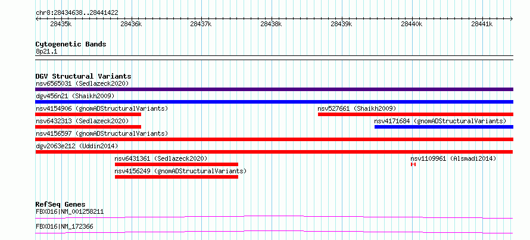Screen dimensions: 530x240
Task: Click the nsv6565031 (Sedlazeck2020) label
Action: pyautogui.click(x=82, y=83)
